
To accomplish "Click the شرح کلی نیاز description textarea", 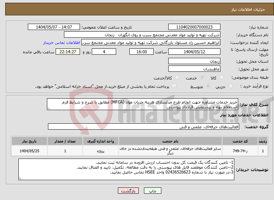I will pos(143,105).
